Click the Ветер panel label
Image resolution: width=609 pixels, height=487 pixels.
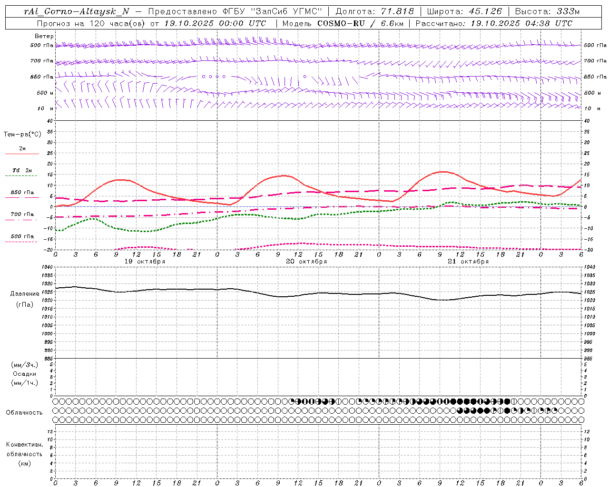(44, 36)
